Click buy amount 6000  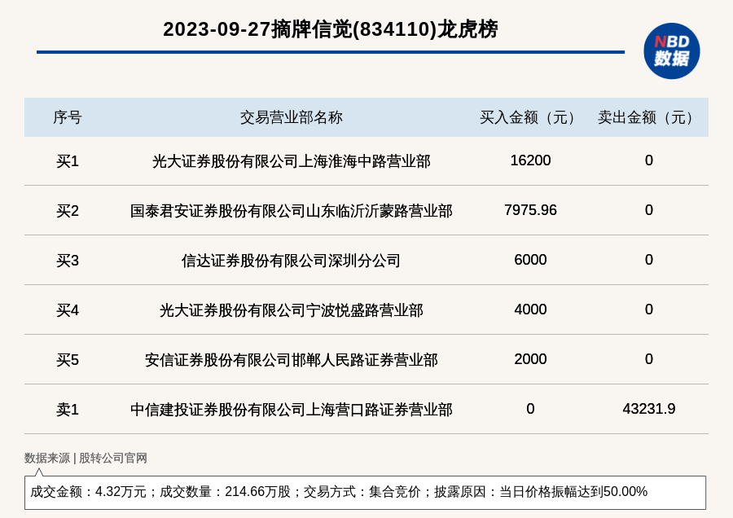(x=530, y=260)
